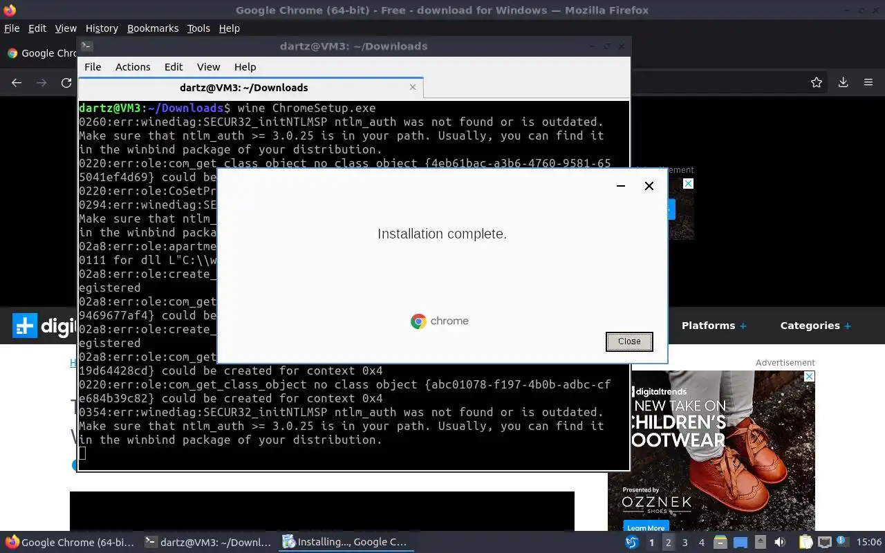Select Installing Google Chrome taskbar entry
Viewport: 885px width, 553px height.
[x=346, y=542]
